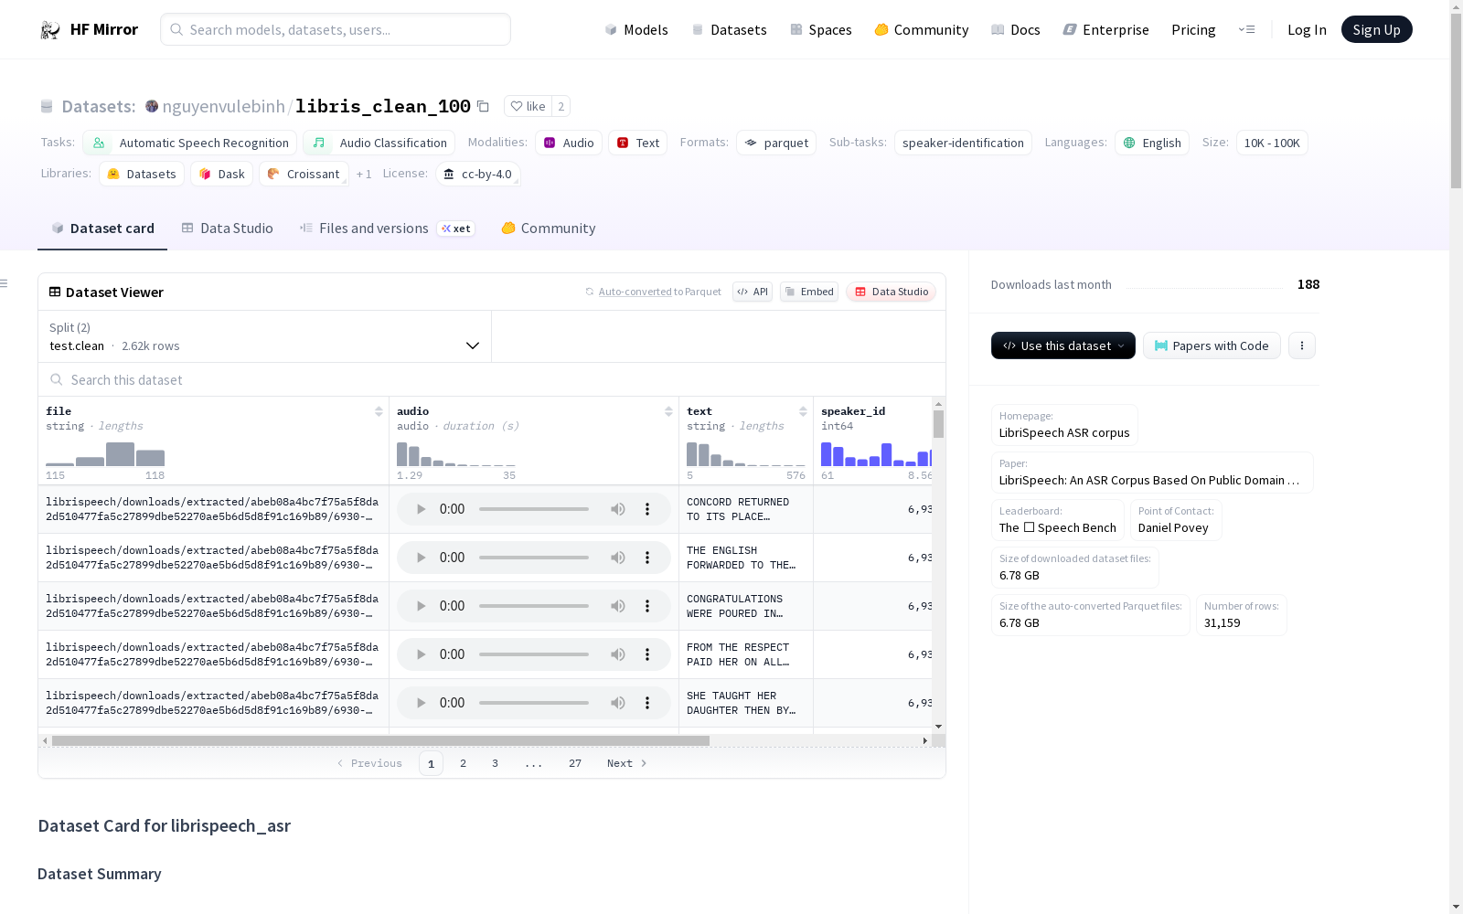Go to the Next page of rows
This screenshot has width=1463, height=914.
click(x=626, y=763)
